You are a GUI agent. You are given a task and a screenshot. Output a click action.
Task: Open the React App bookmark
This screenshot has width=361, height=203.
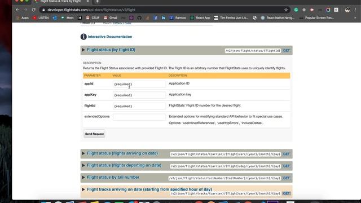[x=200, y=17]
